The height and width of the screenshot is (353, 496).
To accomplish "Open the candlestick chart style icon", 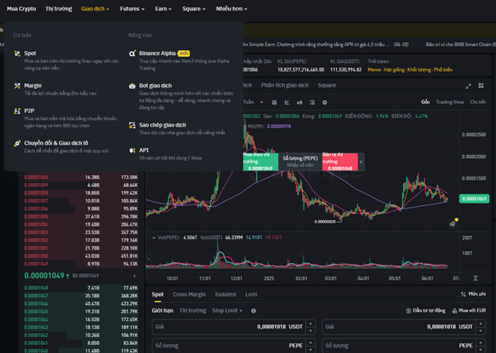I will tap(299, 103).
